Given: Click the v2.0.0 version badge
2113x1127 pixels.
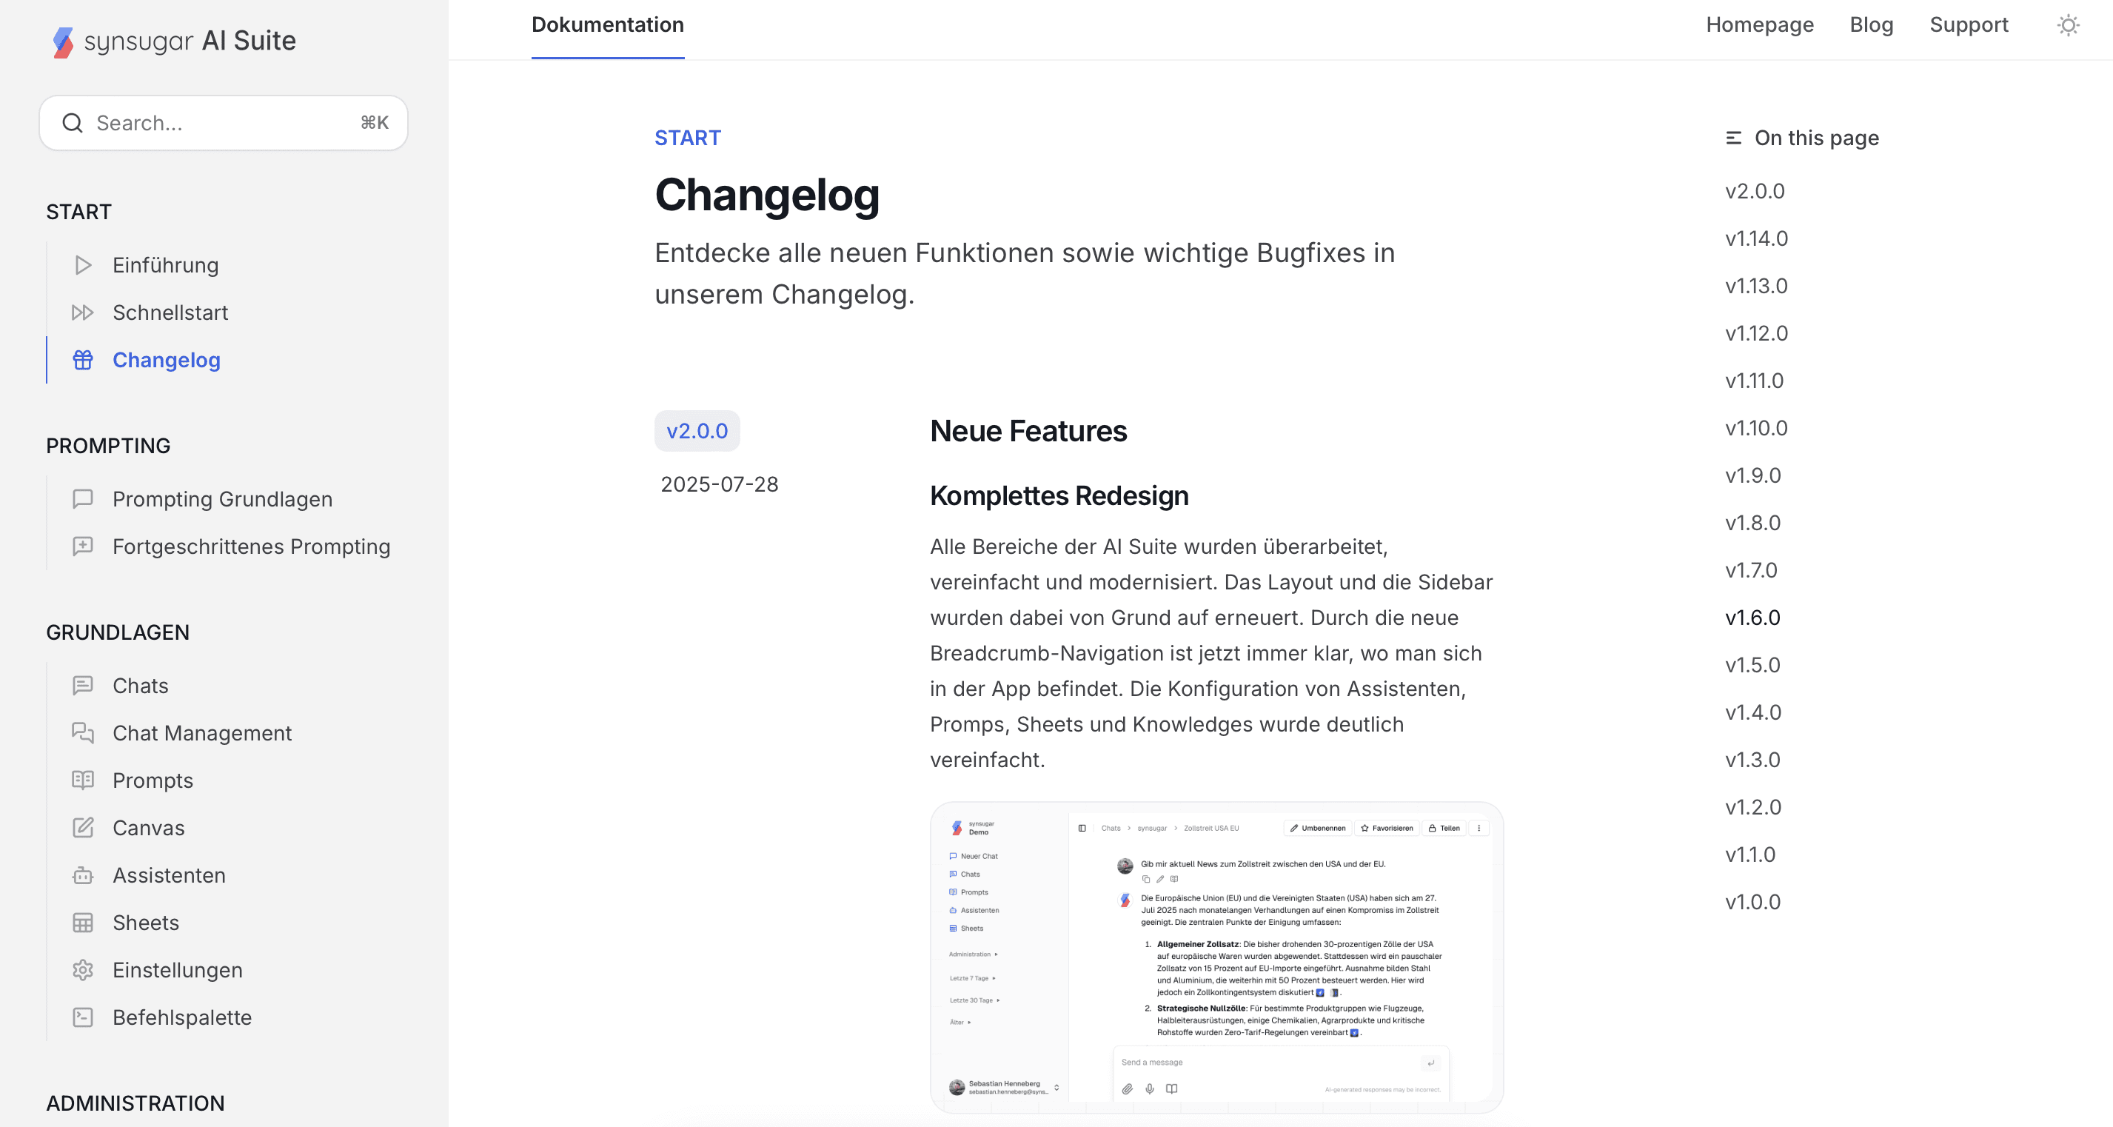Looking at the screenshot, I should pyautogui.click(x=697, y=432).
